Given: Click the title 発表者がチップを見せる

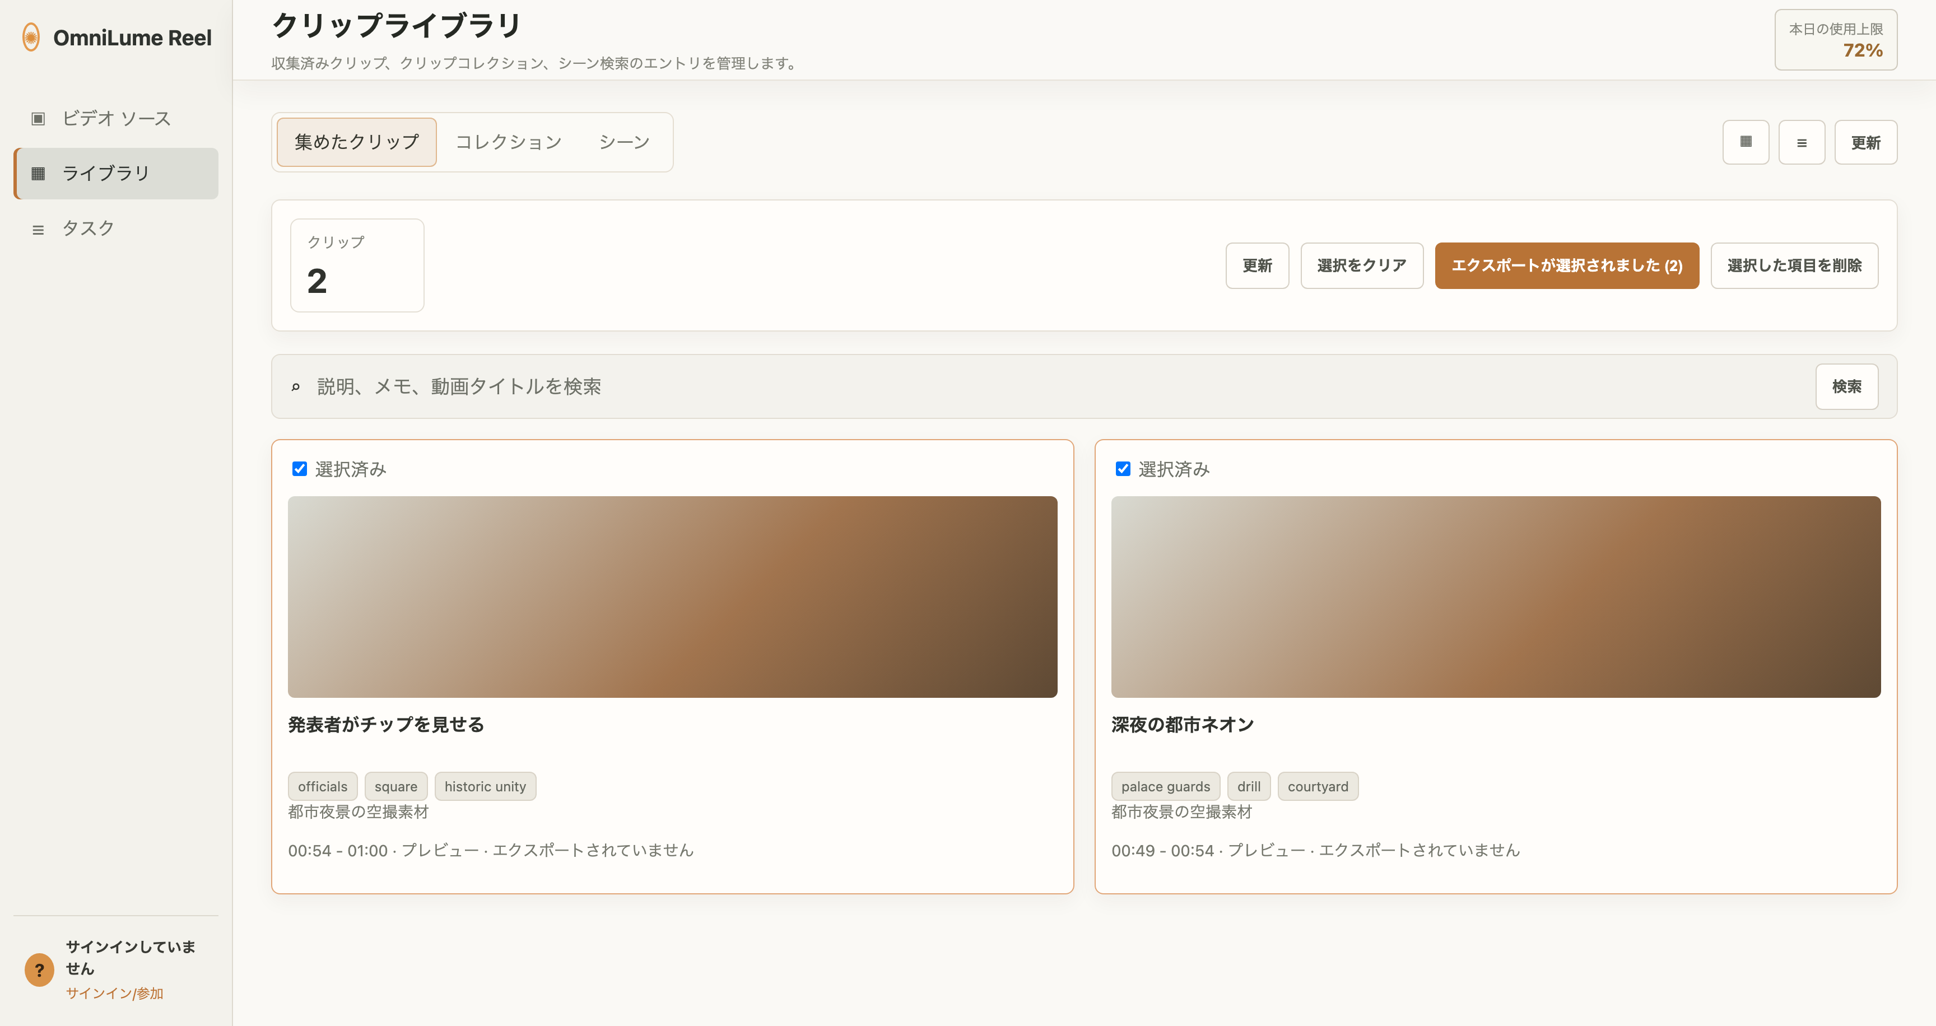Looking at the screenshot, I should click(x=385, y=724).
